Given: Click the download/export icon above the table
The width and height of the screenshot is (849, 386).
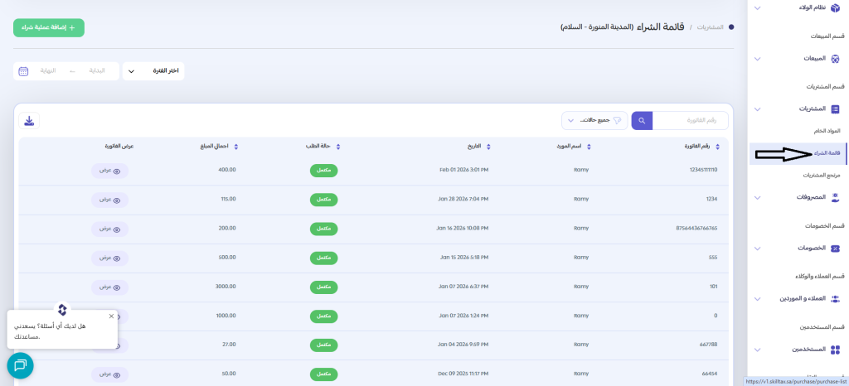Looking at the screenshot, I should point(29,121).
